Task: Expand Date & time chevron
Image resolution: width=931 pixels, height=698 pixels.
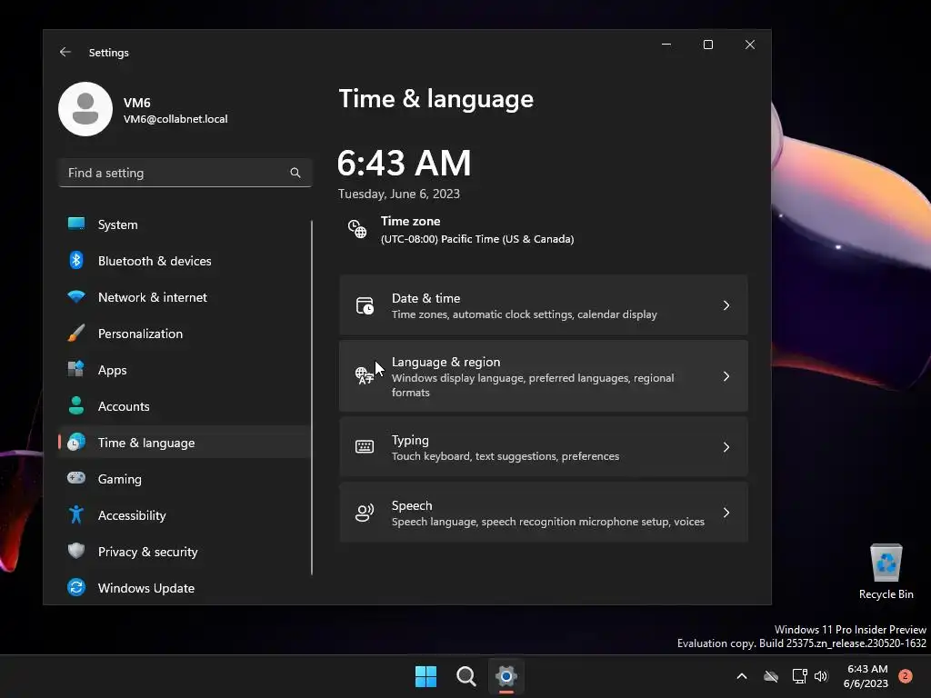Action: tap(726, 305)
